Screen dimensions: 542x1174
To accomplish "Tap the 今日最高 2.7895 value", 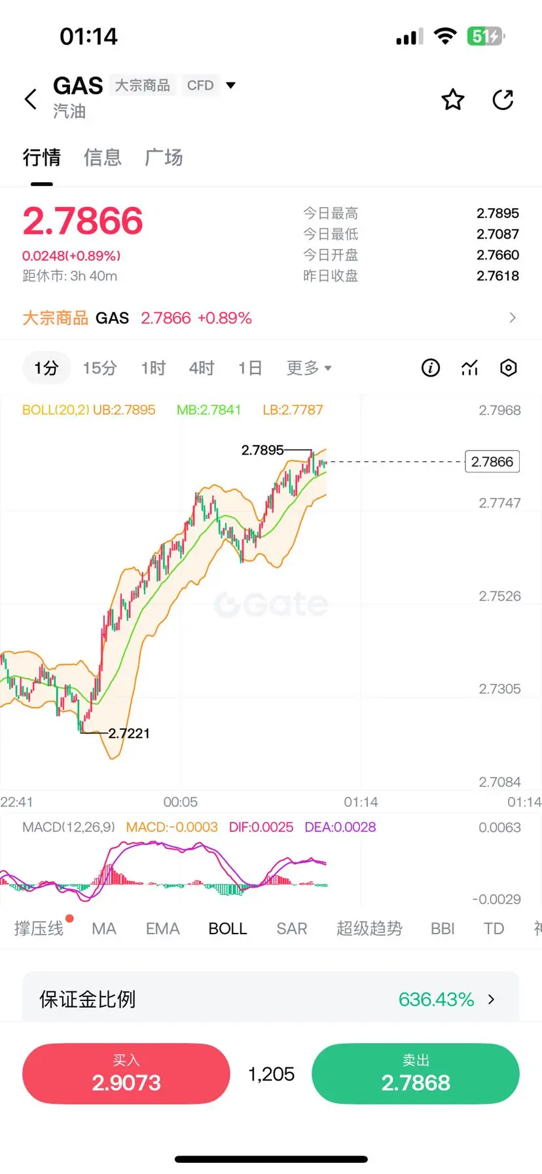I will coord(497,213).
